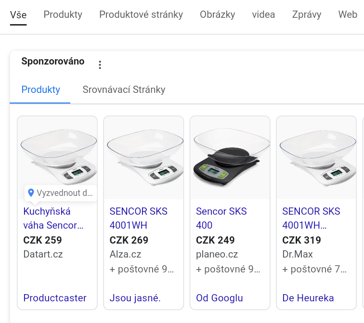Open the Produktové stránky tab
Image resolution: width=364 pixels, height=323 pixels.
pos(141,14)
